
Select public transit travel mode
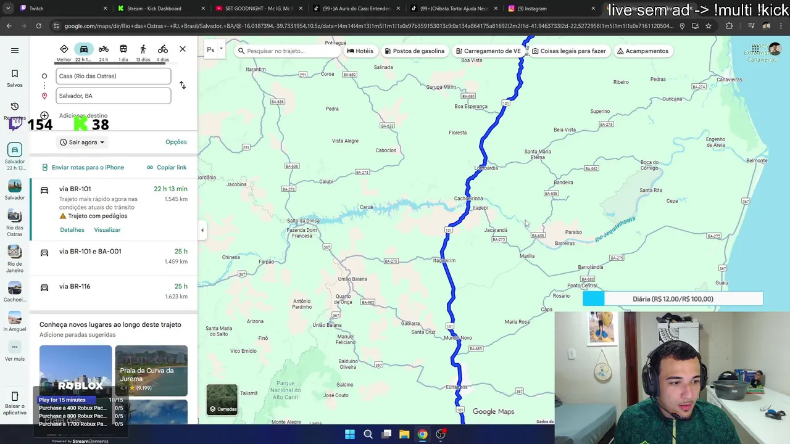point(123,49)
